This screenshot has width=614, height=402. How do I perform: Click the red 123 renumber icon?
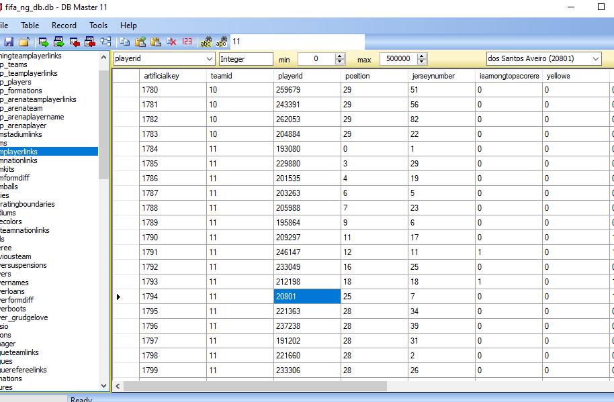click(x=187, y=42)
